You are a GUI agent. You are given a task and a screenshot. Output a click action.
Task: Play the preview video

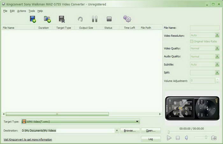click(169, 138)
